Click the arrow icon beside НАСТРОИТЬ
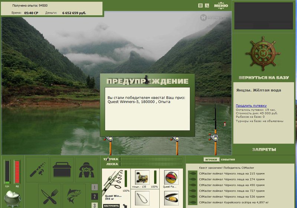297x208 pixels. pyautogui.click(x=125, y=205)
